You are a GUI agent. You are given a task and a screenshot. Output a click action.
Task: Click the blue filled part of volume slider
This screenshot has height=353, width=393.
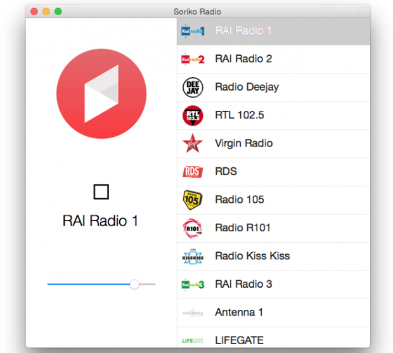pyautogui.click(x=89, y=285)
